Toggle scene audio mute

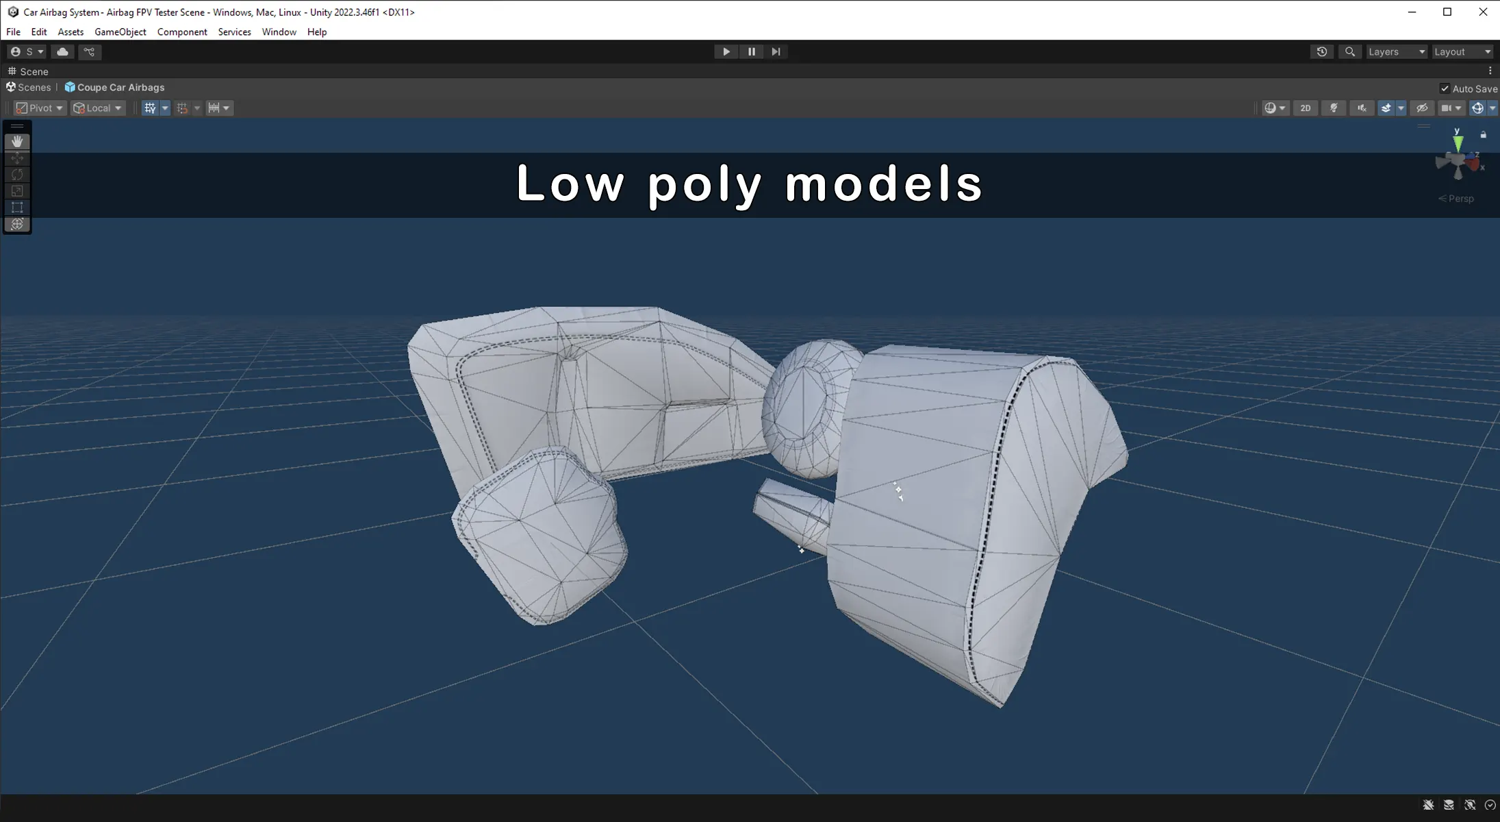tap(1362, 108)
